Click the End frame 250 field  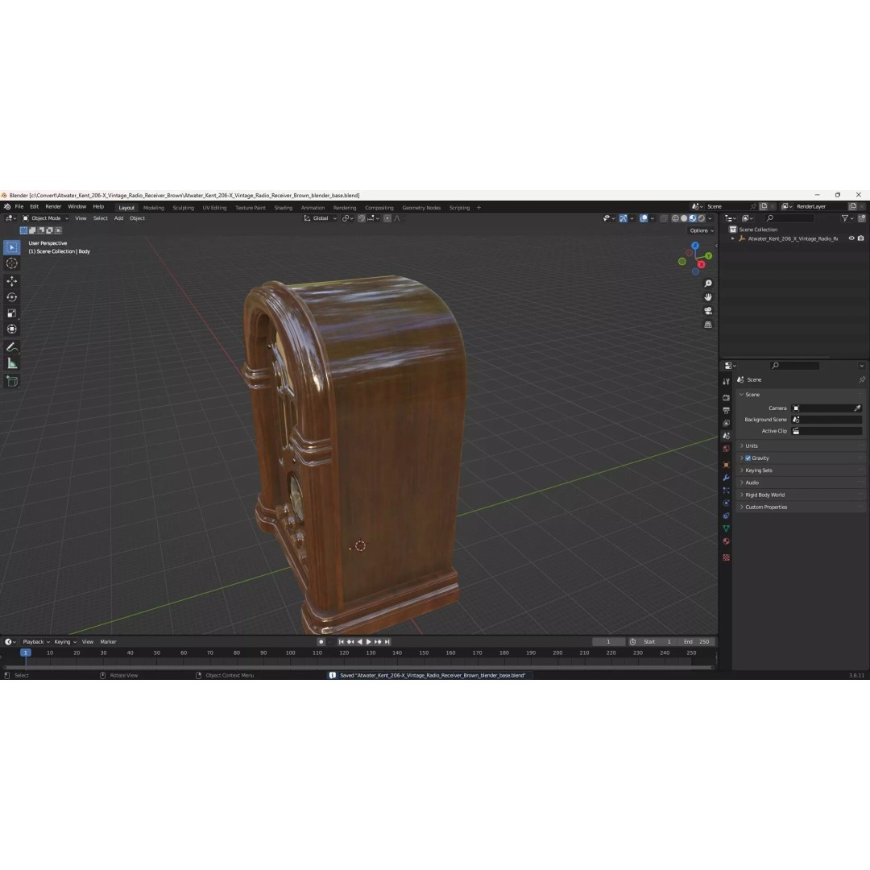696,642
